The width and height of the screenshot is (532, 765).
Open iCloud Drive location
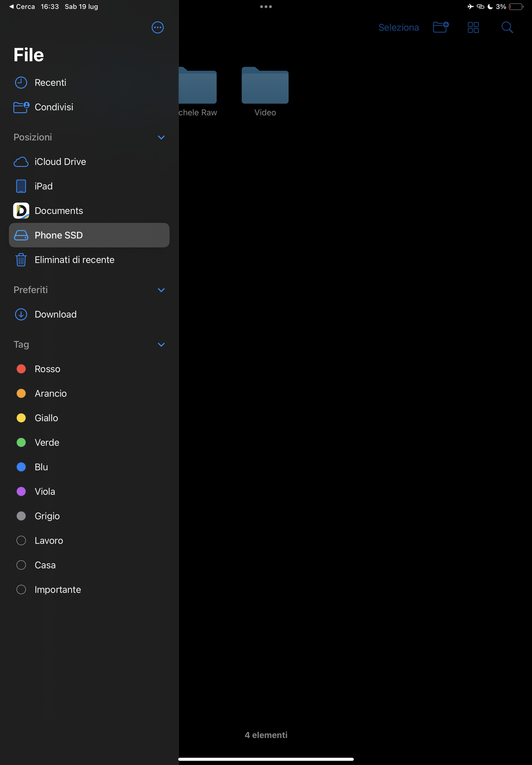tap(89, 162)
